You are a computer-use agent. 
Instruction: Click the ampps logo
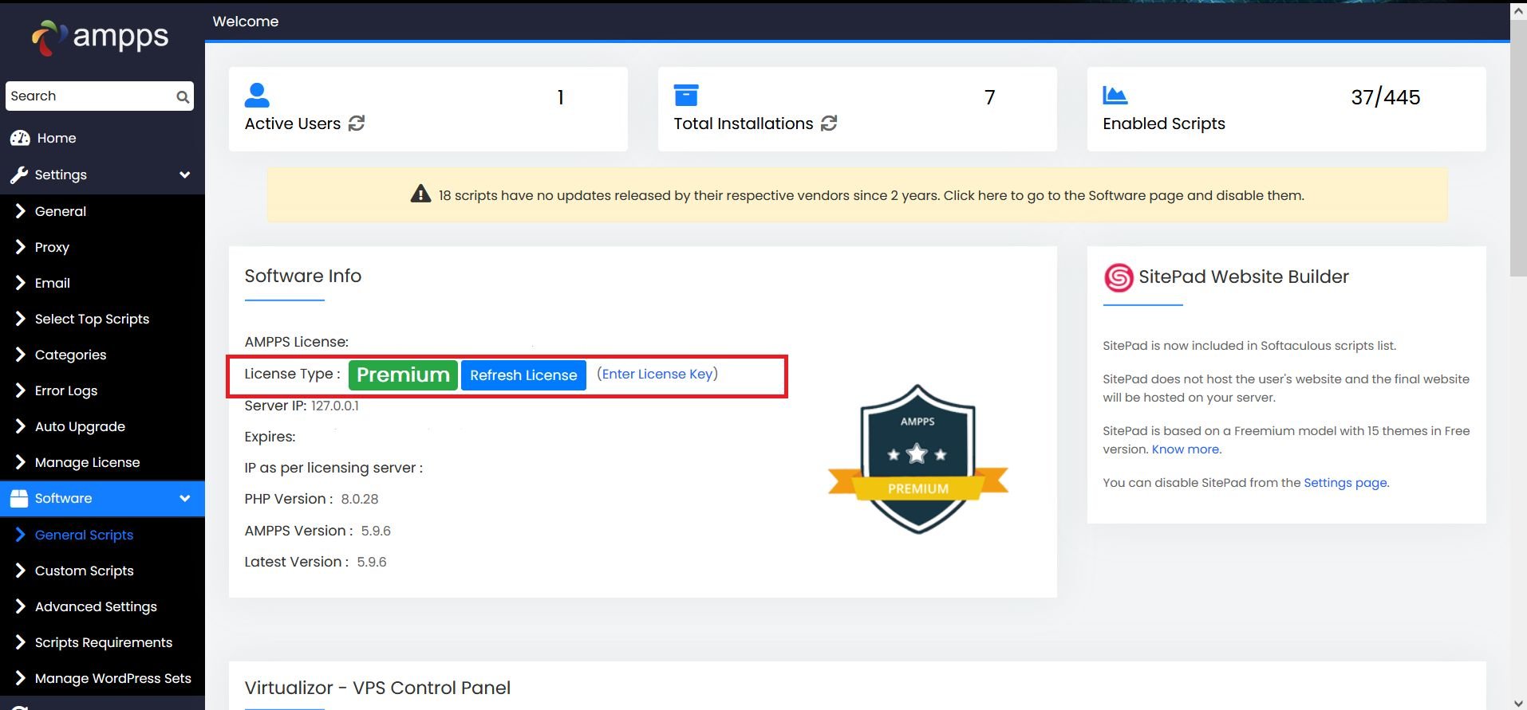[101, 37]
